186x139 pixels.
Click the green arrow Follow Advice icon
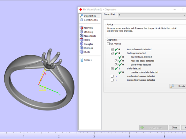point(142,127)
